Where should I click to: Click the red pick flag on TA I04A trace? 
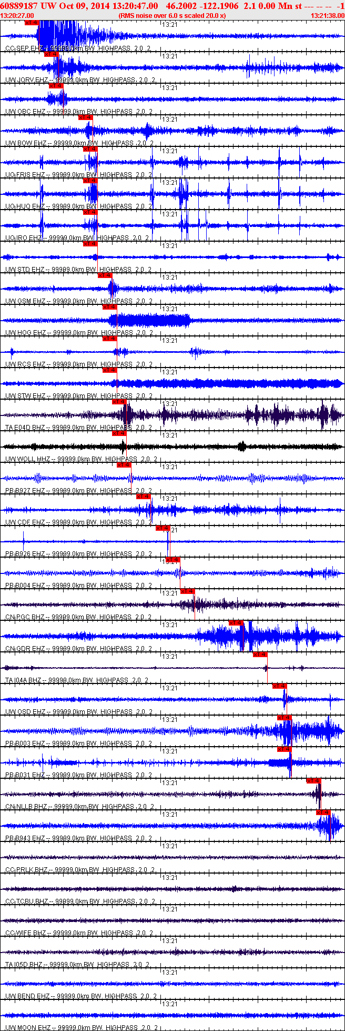260,655
